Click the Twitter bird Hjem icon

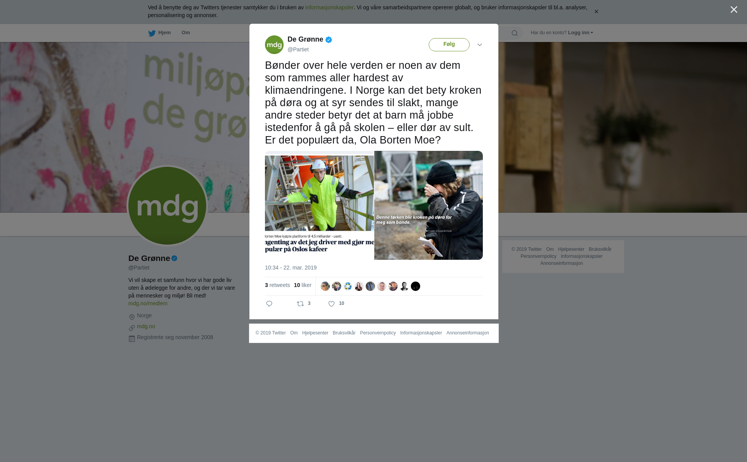point(152,33)
